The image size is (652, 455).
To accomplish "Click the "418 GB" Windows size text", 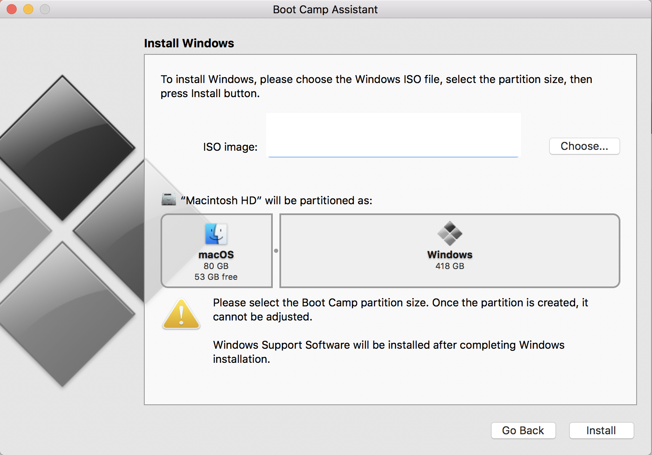I will [x=450, y=266].
